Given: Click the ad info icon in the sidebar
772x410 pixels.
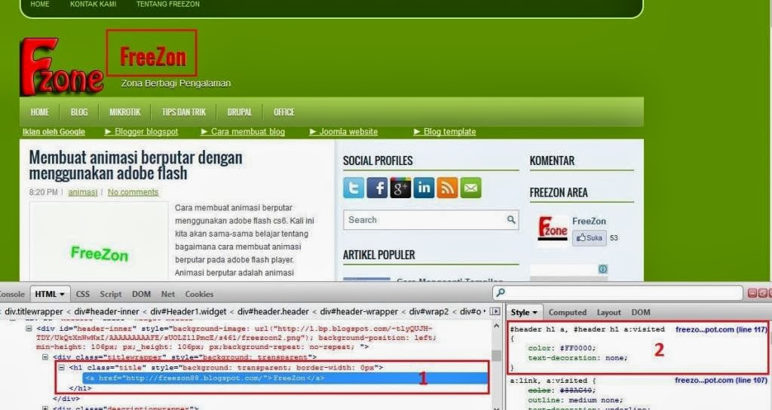Looking at the screenshot, I should coord(602,269).
